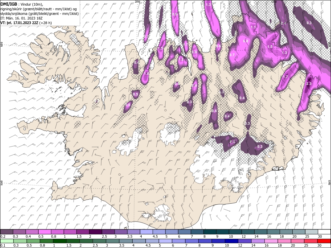Viewport: 331px width, 248px height.
Task: Click the '1.8' precipitation value on the map
Action: (x=146, y=74)
